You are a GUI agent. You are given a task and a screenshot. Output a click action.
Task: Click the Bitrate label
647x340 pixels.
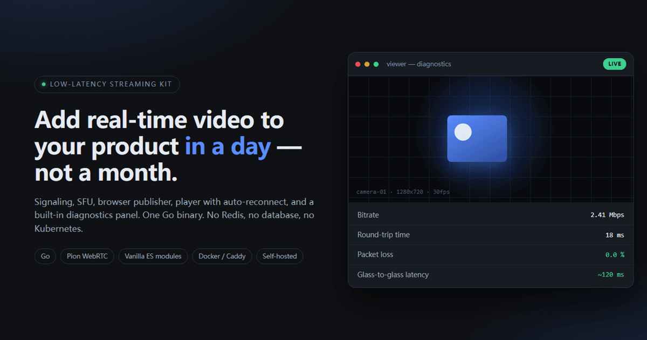pos(368,215)
